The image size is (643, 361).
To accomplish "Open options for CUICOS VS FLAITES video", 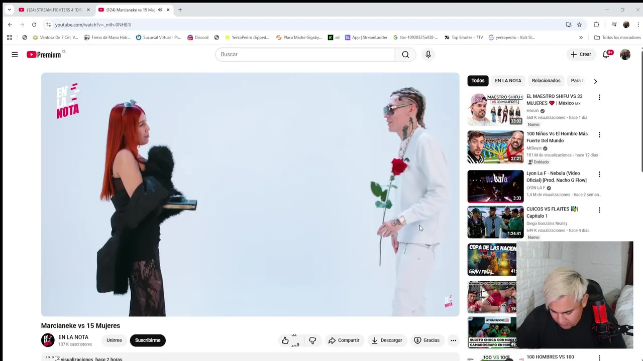I will coord(599,210).
